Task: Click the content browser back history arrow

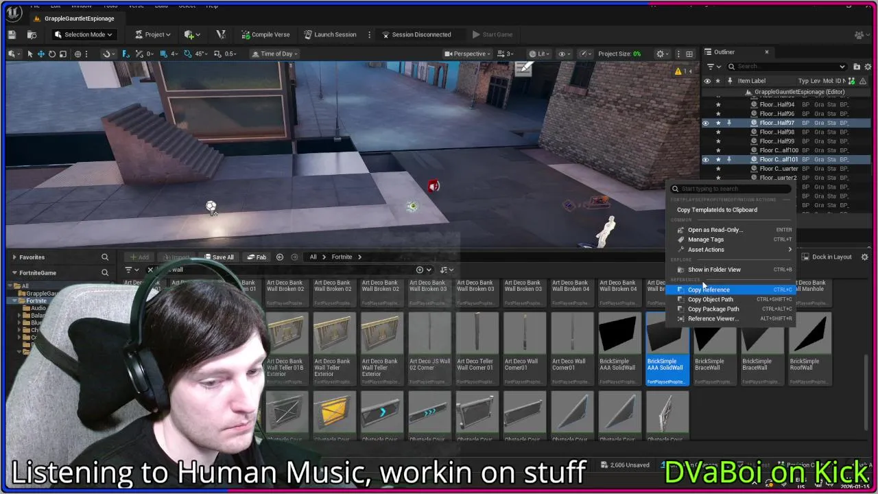Action: (x=280, y=257)
